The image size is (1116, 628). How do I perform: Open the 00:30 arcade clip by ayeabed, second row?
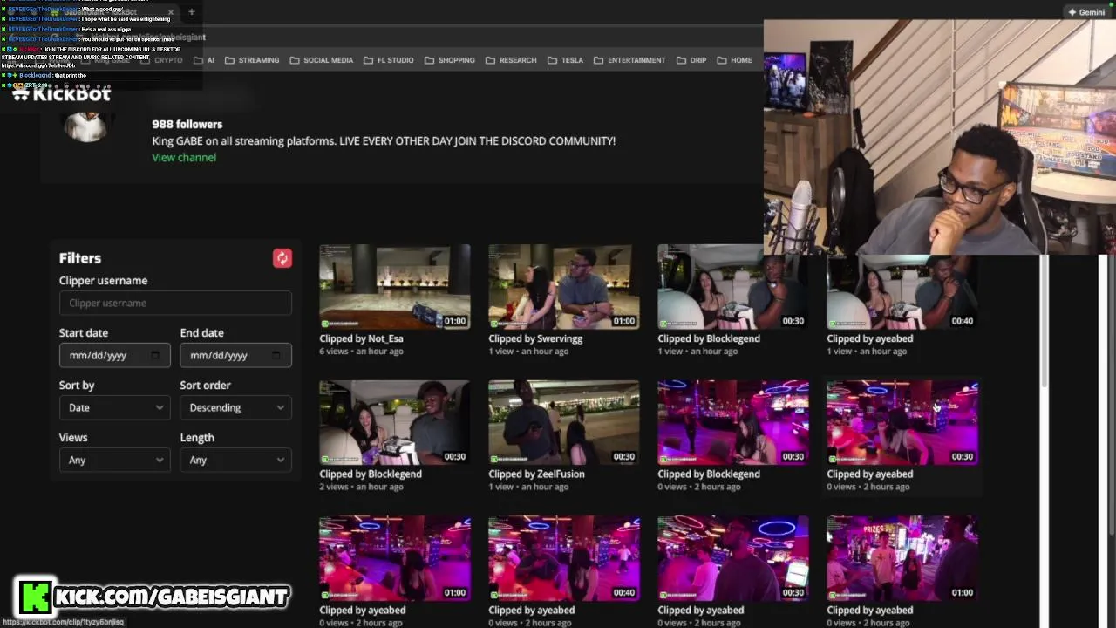point(902,422)
